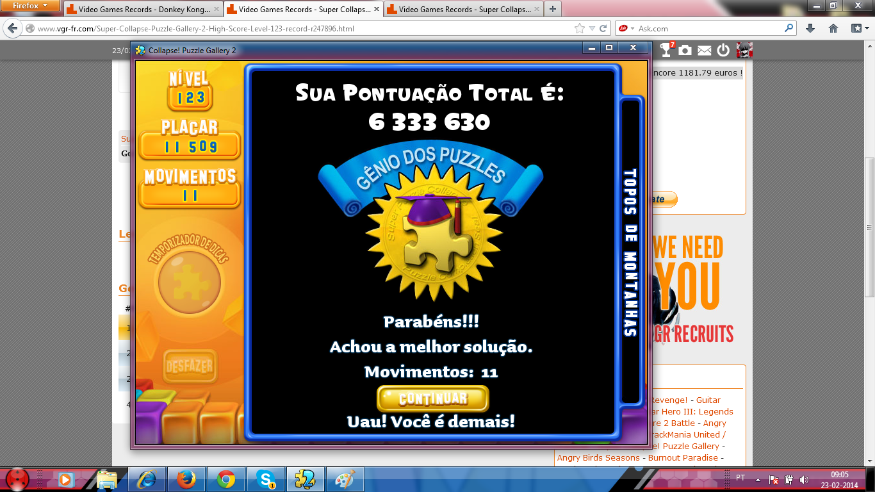Expand the URL history dropdown arrow
Image resolution: width=875 pixels, height=492 pixels.
(592, 28)
